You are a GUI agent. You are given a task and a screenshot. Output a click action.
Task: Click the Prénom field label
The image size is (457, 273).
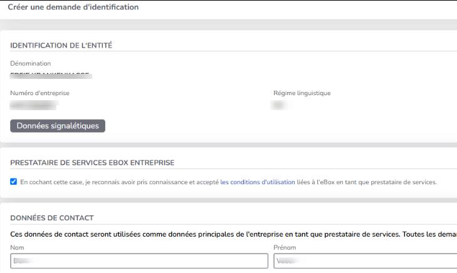(x=285, y=247)
